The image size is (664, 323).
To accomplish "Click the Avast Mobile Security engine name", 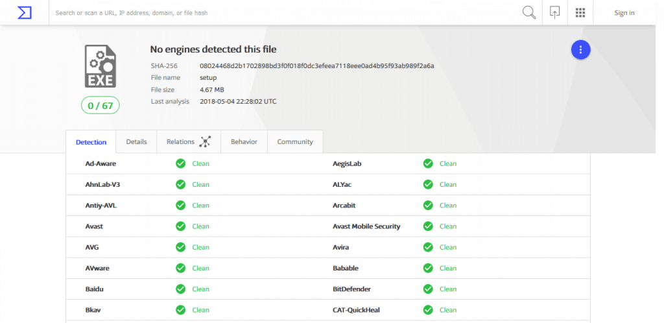I will pyautogui.click(x=366, y=226).
